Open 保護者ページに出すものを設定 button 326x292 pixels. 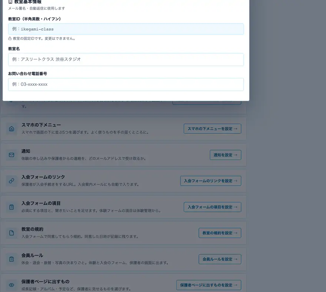tap(209, 285)
